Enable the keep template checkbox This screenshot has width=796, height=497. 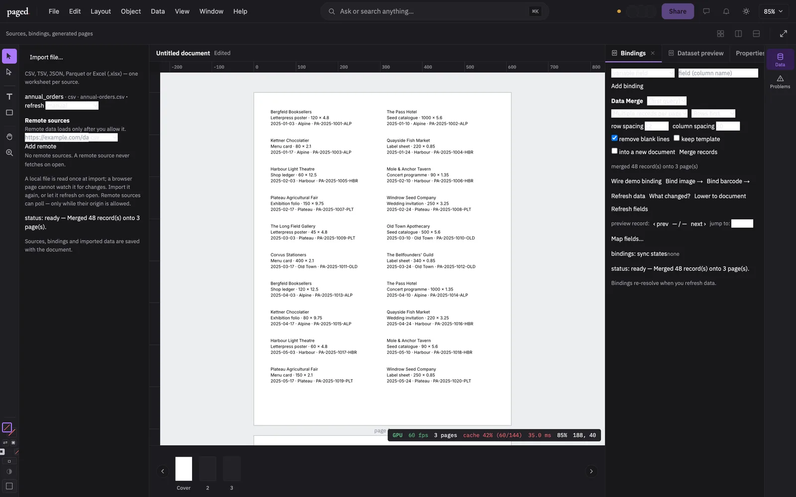click(677, 138)
